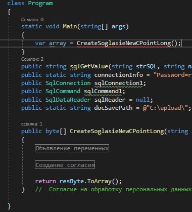Click the 'sqlReader' field name
The width and height of the screenshot is (192, 212).
[x=110, y=100]
